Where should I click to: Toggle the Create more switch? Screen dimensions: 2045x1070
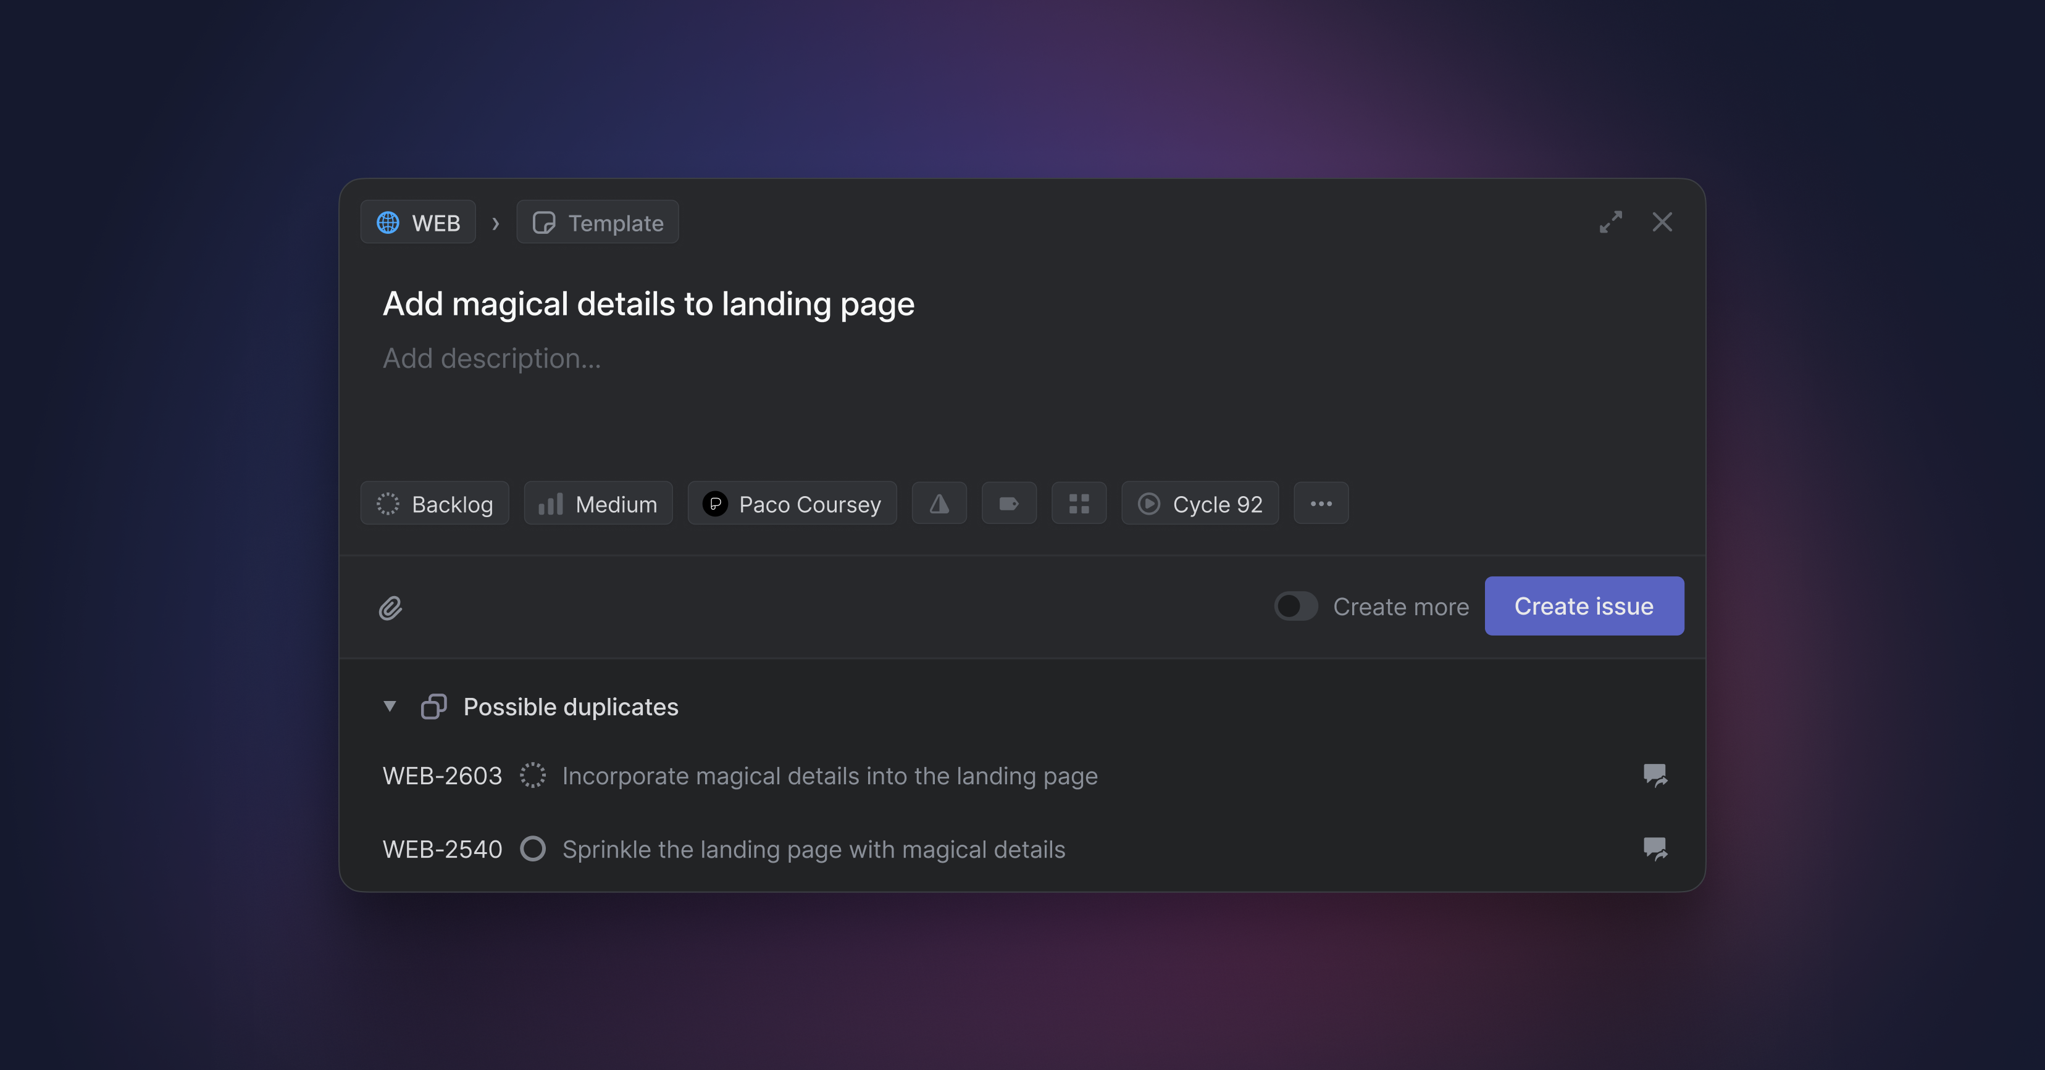(x=1295, y=607)
